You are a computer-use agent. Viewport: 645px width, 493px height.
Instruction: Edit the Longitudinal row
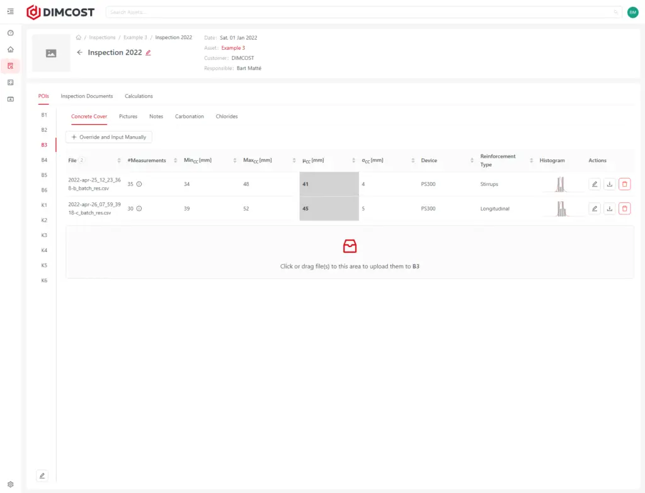click(x=595, y=209)
